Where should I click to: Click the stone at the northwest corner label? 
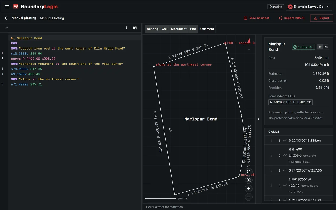(184, 64)
